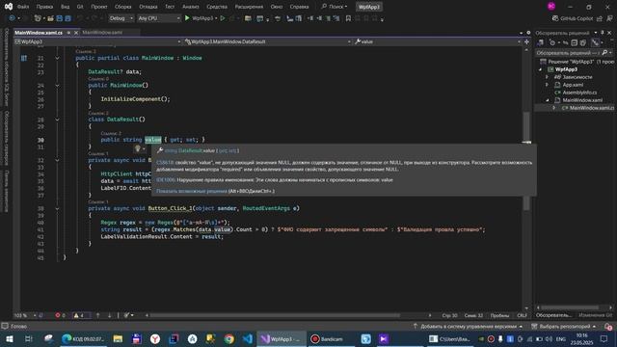Expand the App.xaml node
Screen dimensions: 617x347
point(547,85)
